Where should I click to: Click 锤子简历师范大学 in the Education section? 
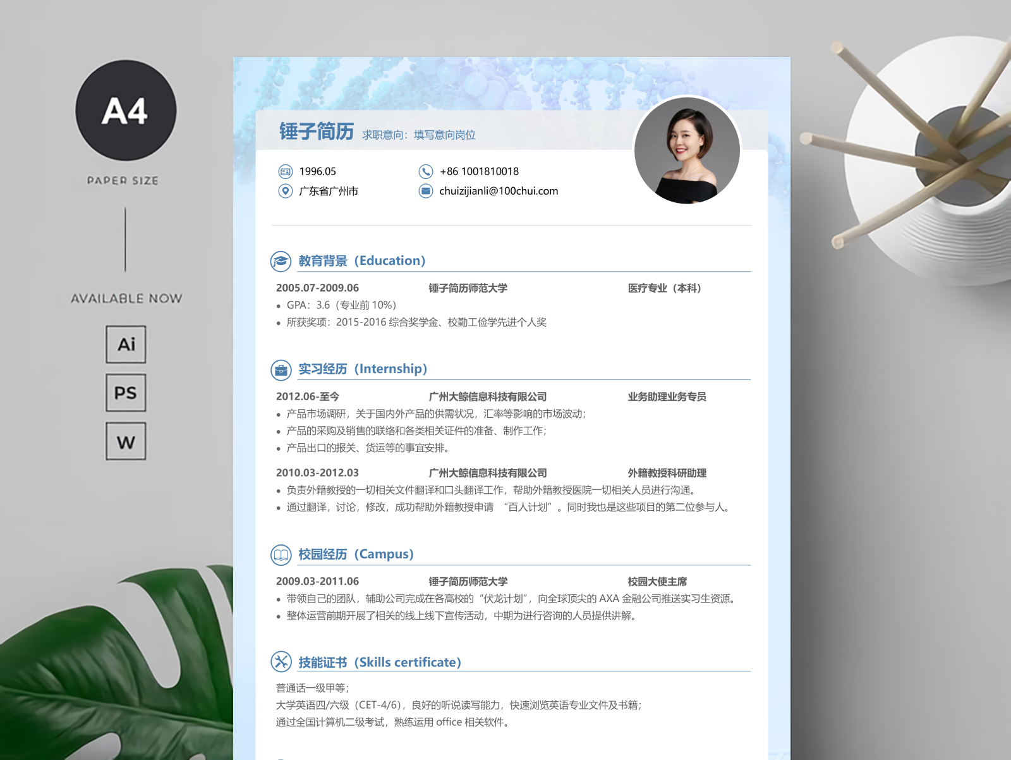click(x=468, y=288)
